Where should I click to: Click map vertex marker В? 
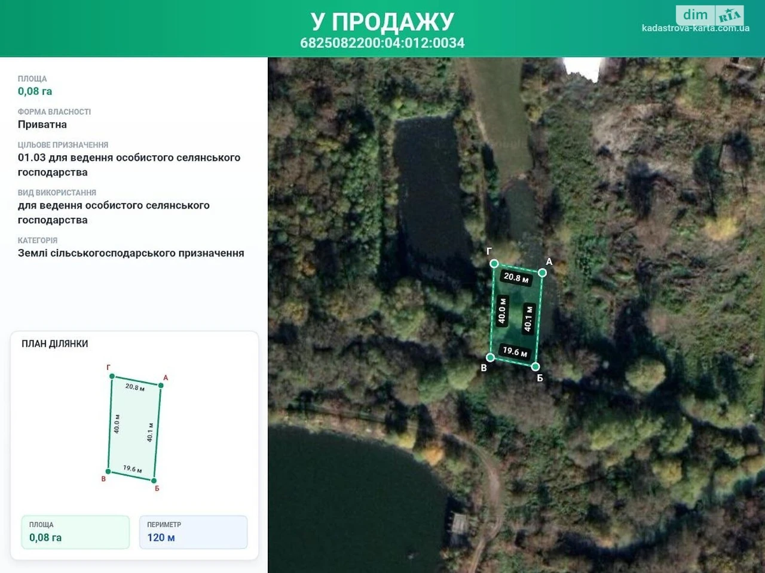click(x=490, y=358)
